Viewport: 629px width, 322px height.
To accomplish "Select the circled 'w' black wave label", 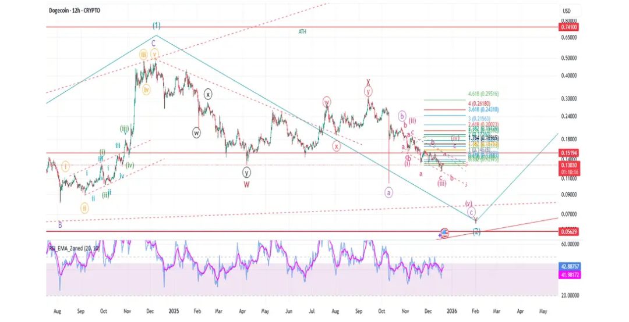I will [x=197, y=133].
